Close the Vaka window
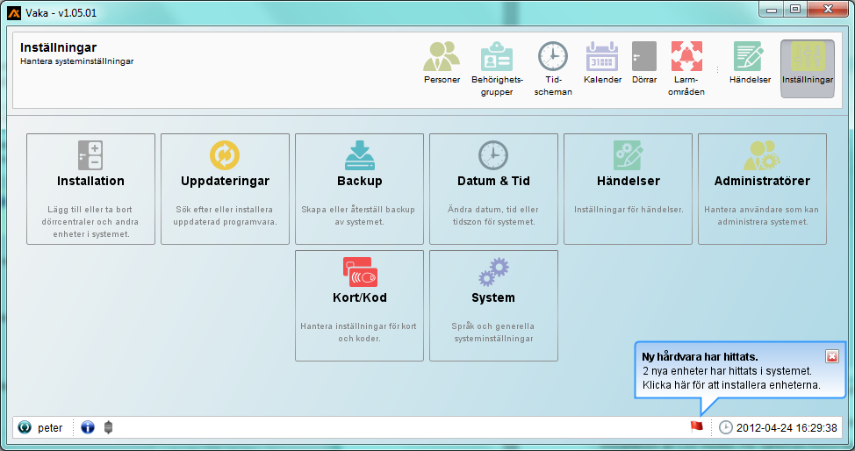The image size is (855, 451). click(828, 10)
